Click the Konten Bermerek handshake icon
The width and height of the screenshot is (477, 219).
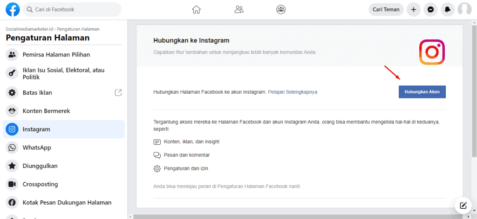[x=12, y=111]
